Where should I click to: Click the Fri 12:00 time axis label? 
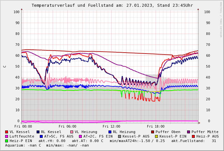(111, 126)
